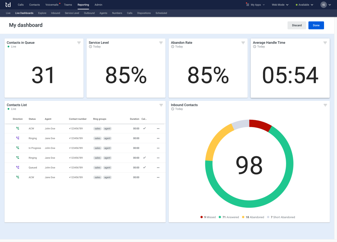Viewport: 337px width, 242px height.
Task: Open the ellipsis menu on the Queued row
Action: point(158,167)
